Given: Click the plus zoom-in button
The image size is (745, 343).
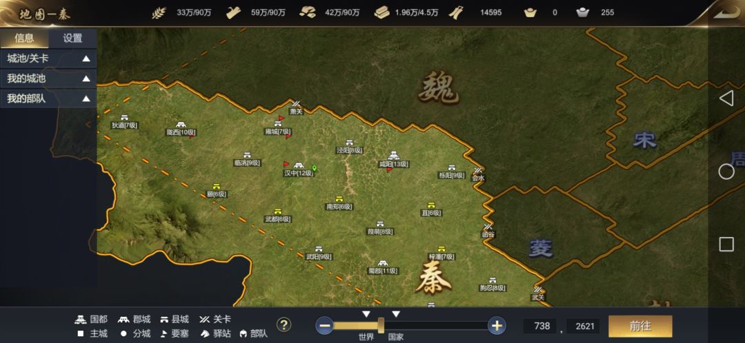Looking at the screenshot, I should (x=497, y=326).
